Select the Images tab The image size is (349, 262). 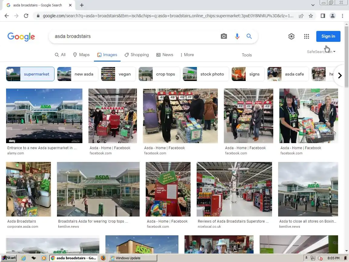tap(107, 55)
